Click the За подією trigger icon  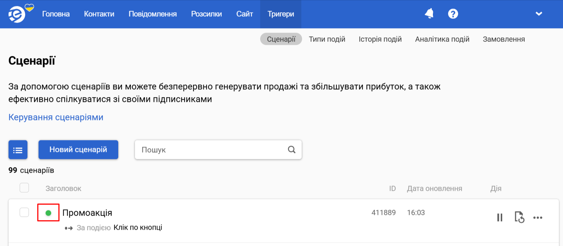69,228
